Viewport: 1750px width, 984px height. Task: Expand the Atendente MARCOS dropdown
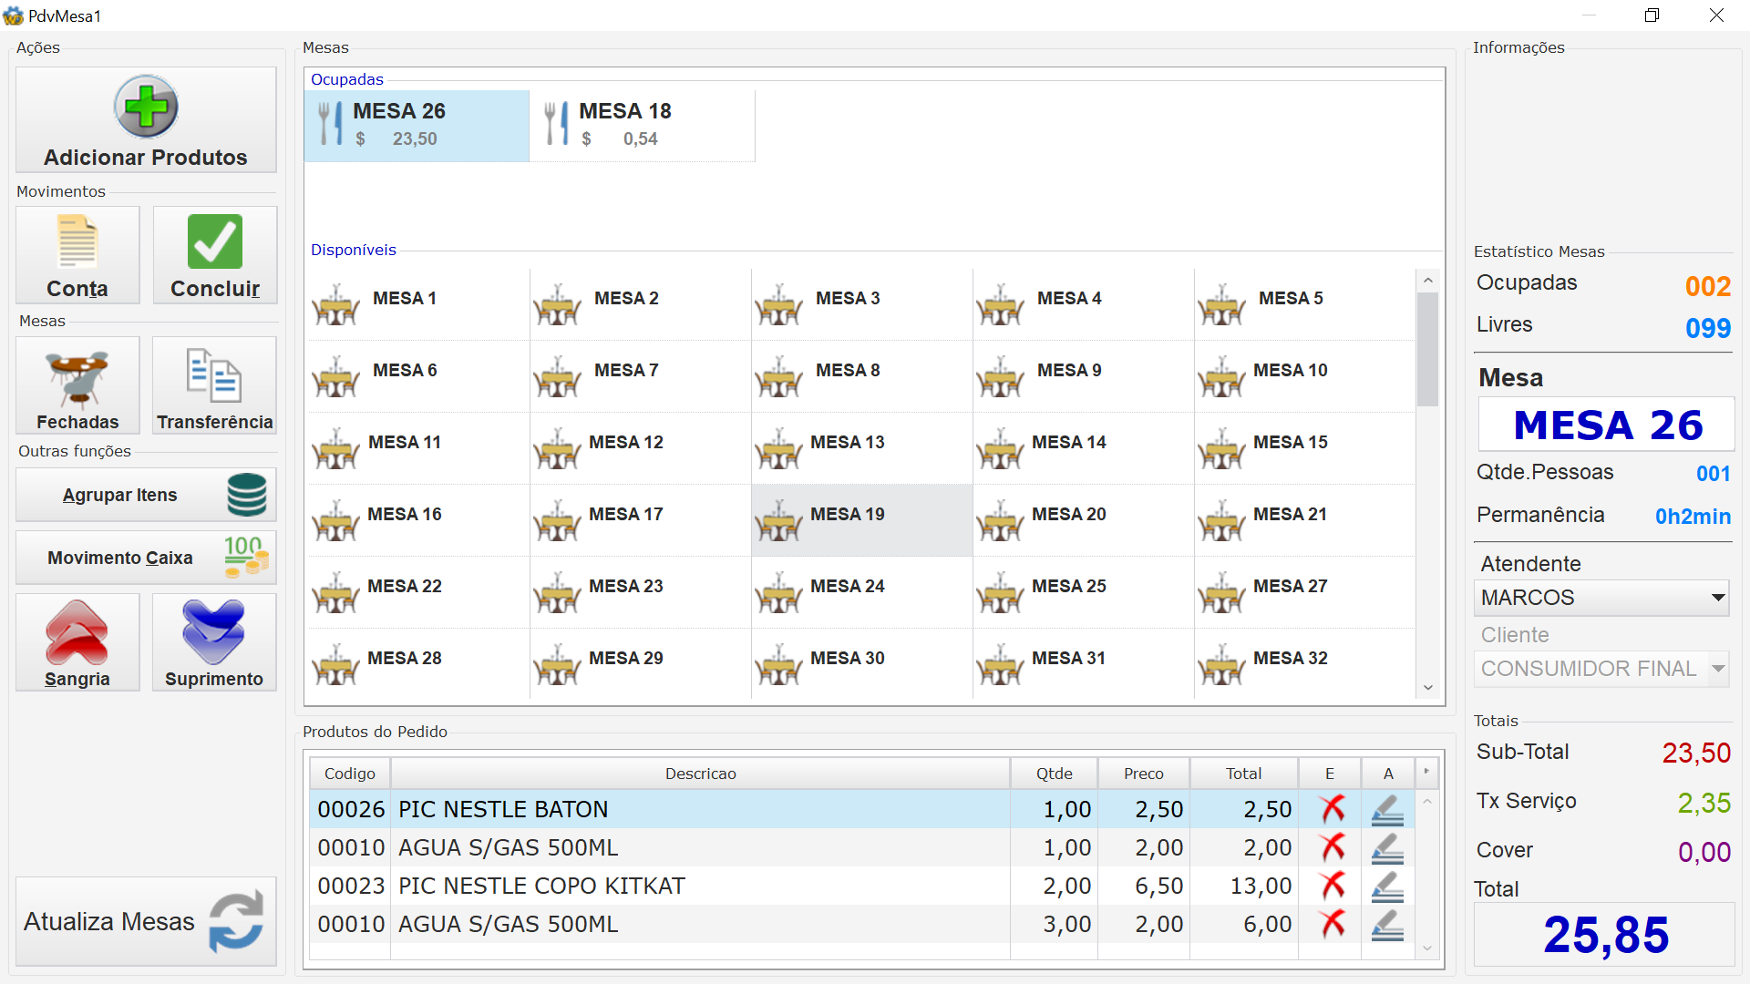1717,598
